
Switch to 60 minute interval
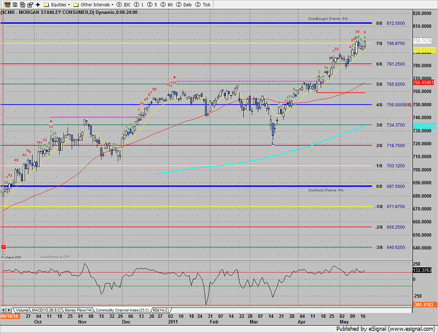pyautogui.click(x=166, y=5)
